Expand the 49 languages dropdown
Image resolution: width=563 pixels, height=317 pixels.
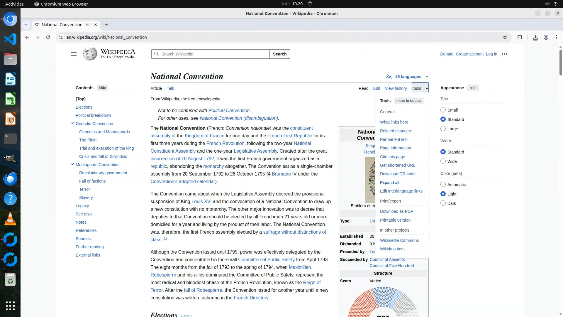(408, 77)
